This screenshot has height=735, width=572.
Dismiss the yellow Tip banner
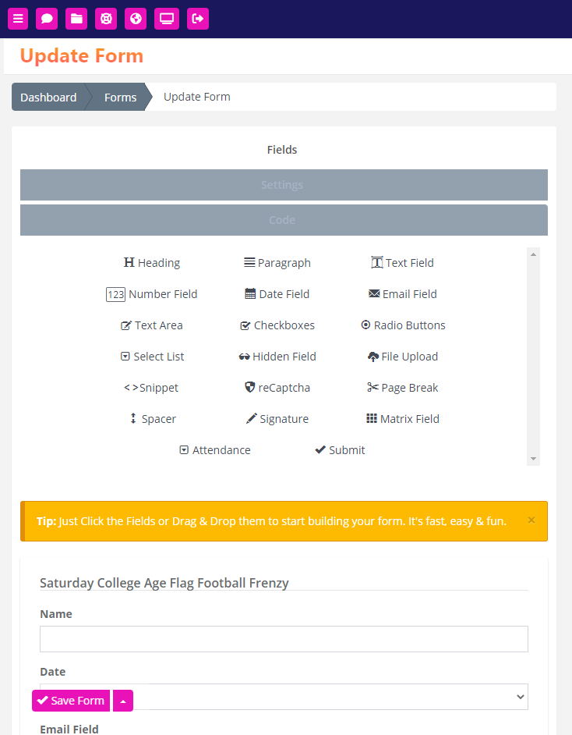point(531,520)
